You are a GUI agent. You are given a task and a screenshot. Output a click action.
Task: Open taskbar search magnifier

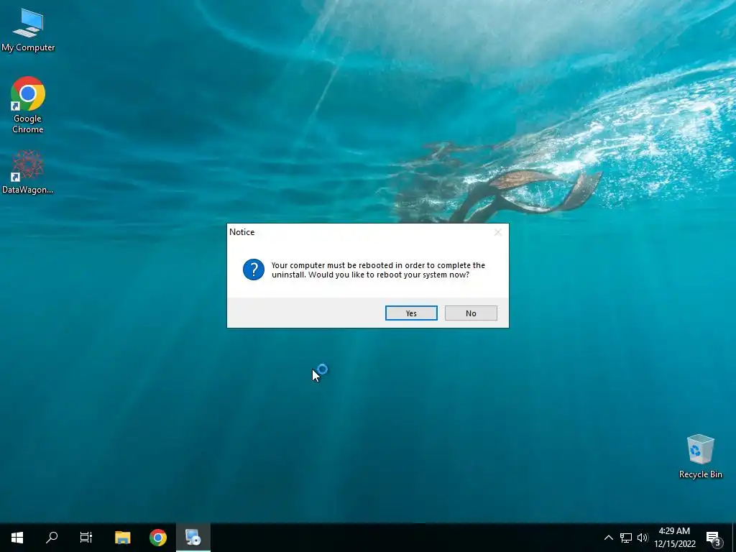coord(52,538)
